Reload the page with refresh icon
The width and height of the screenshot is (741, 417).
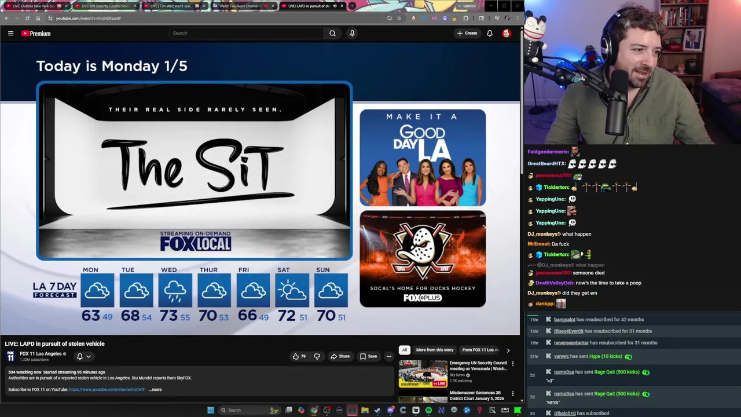[x=27, y=18]
